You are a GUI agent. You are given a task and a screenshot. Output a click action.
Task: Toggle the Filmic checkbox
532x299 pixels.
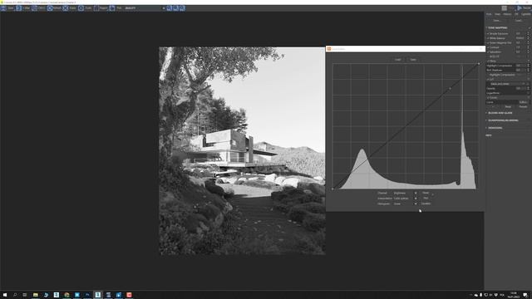click(x=488, y=61)
